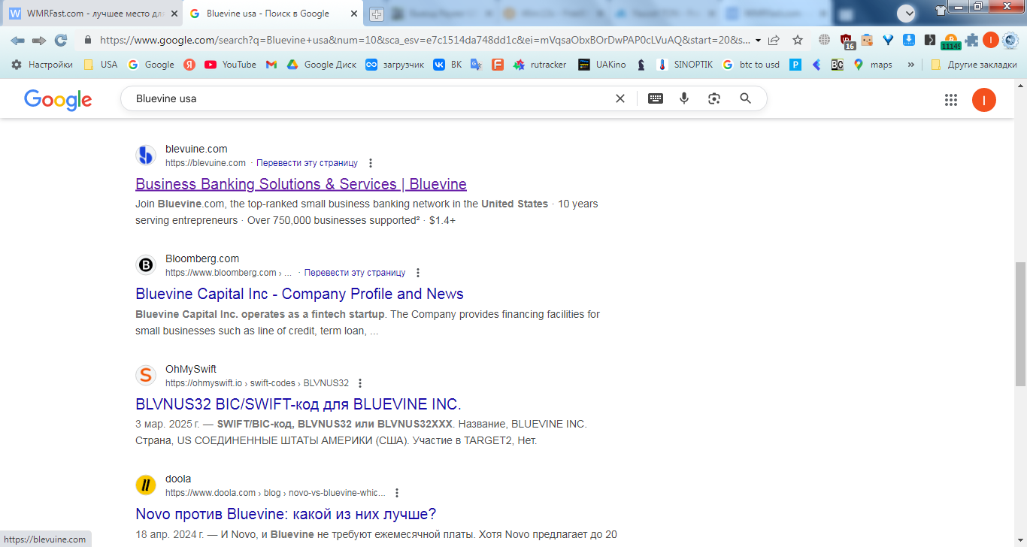Open a new tab with the plus button
The height and width of the screenshot is (547, 1027).
[377, 14]
